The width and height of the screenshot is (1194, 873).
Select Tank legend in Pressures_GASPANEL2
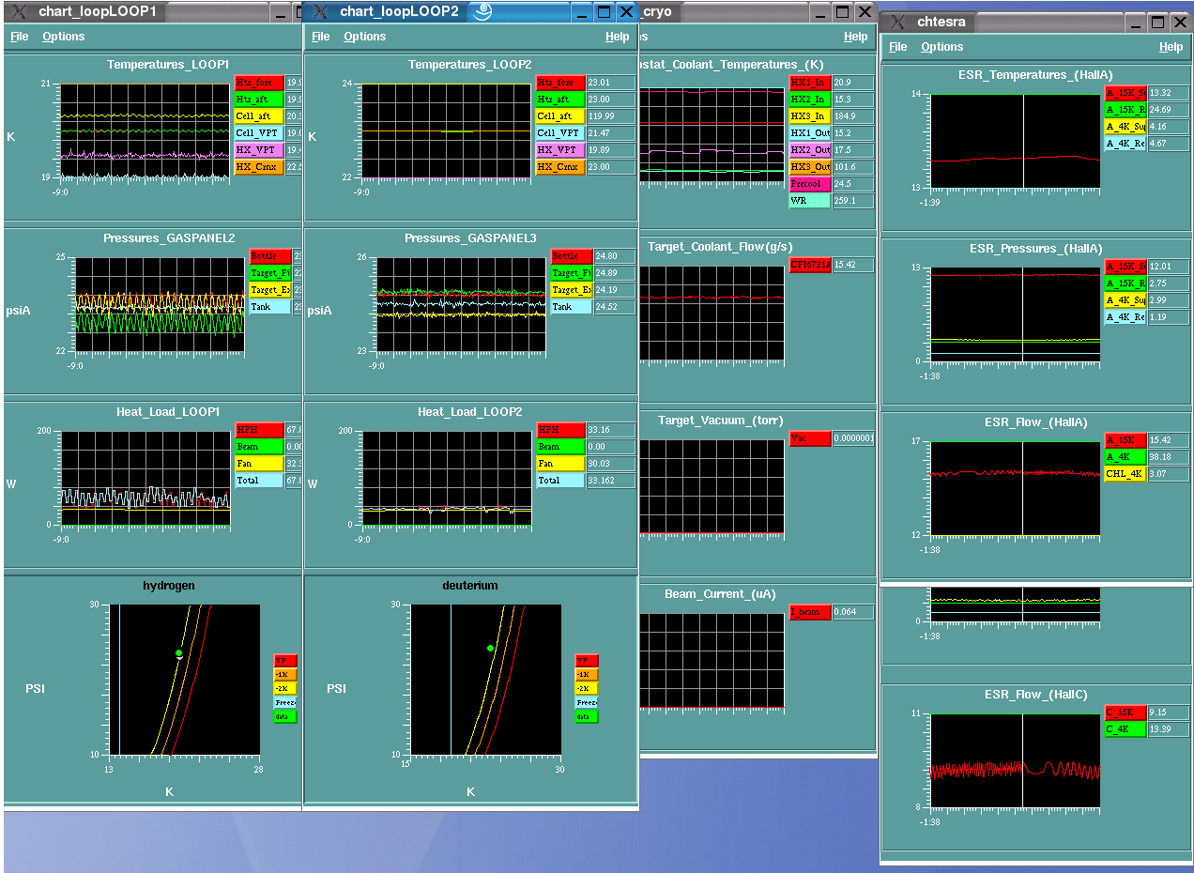coord(270,307)
